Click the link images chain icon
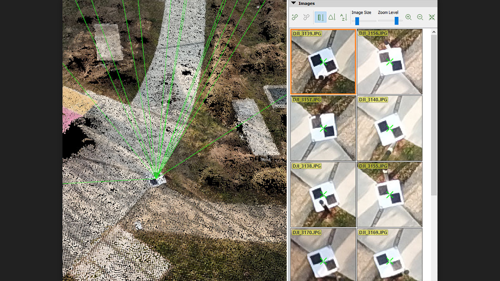Screen dimensions: 500x281 (294, 17)
